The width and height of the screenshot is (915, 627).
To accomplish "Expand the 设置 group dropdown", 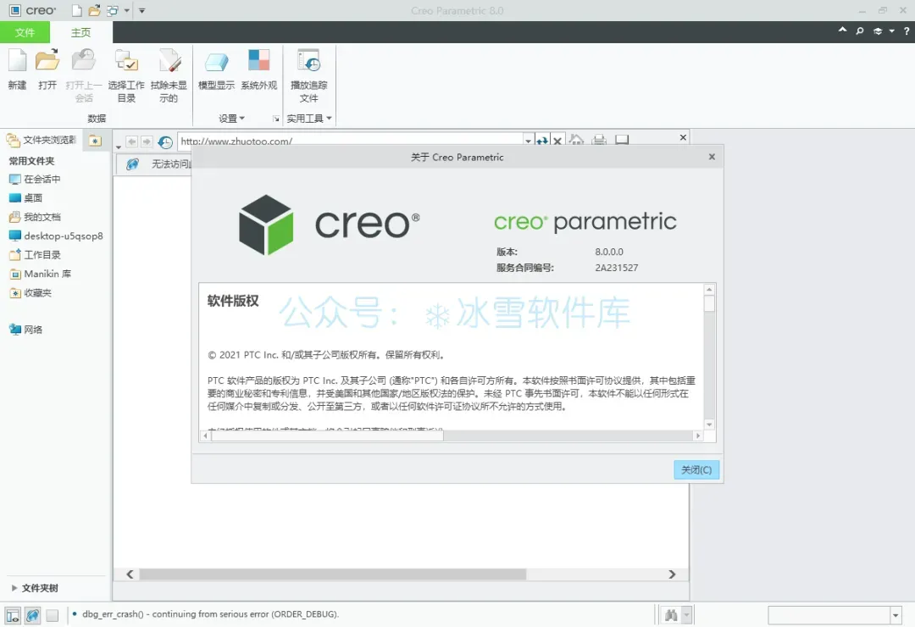I will (231, 119).
